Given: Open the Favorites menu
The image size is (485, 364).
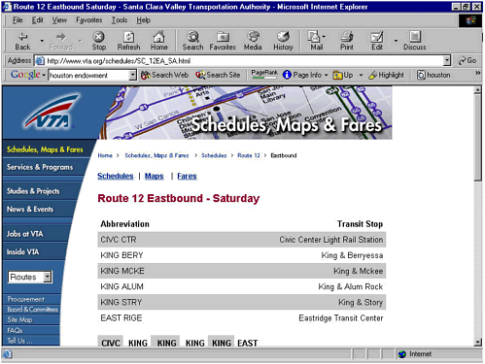Looking at the screenshot, I should [88, 20].
